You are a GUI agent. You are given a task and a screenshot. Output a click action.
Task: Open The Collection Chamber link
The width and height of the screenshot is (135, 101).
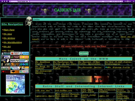pos(107,91)
